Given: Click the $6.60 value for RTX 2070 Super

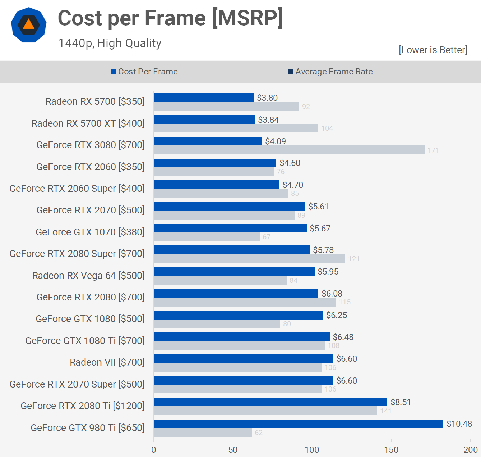Looking at the screenshot, I should (x=347, y=381).
